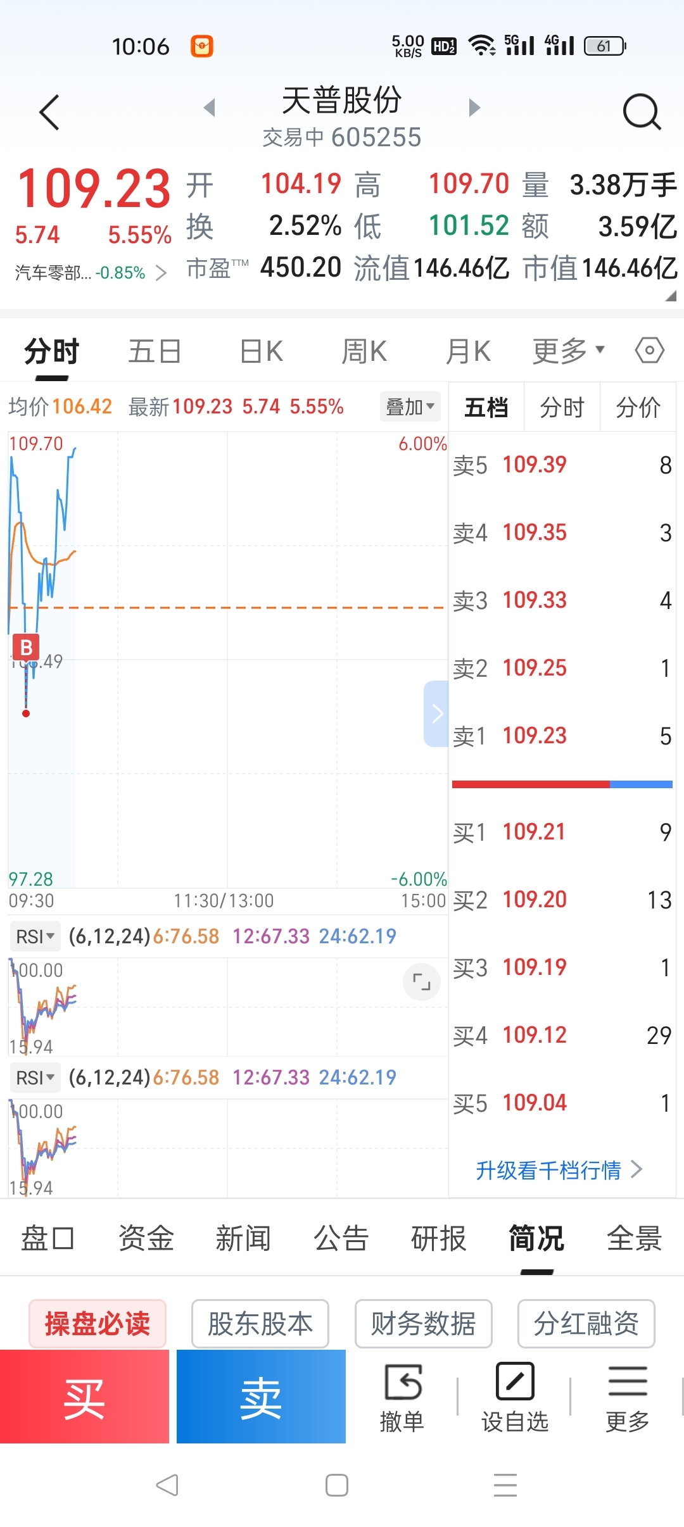Open the 叠加 overlay dropdown
This screenshot has width=684, height=1527.
pos(410,406)
